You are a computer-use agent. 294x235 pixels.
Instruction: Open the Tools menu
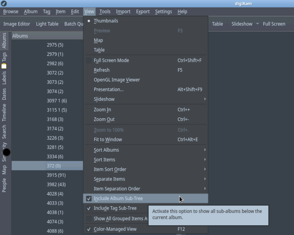tap(105, 12)
